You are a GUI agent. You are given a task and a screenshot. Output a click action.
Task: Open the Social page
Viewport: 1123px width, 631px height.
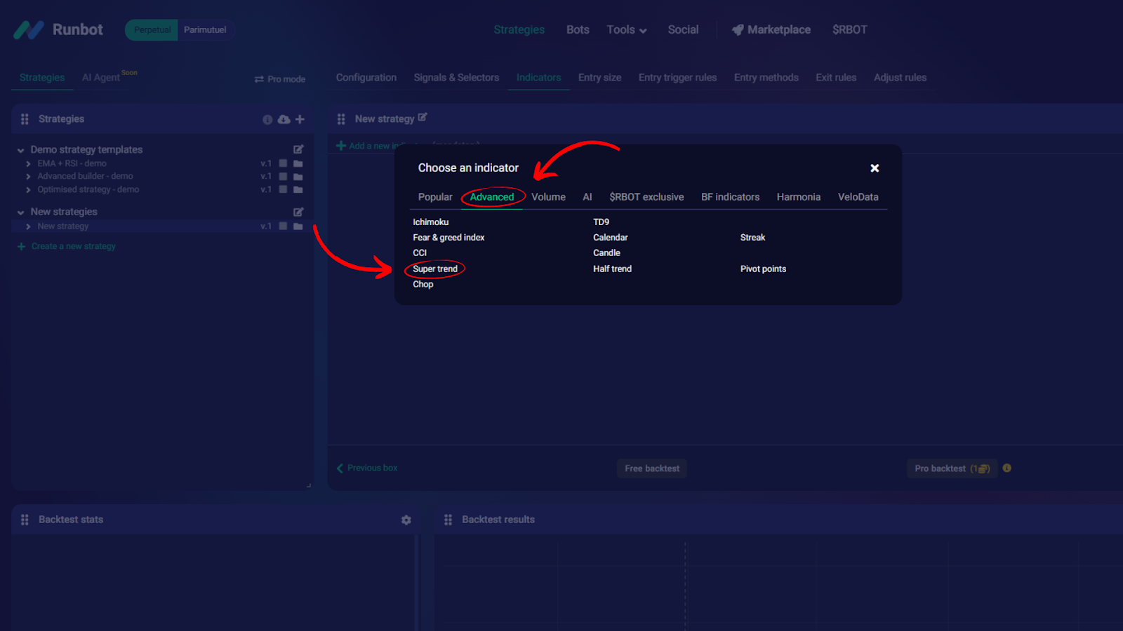[683, 29]
